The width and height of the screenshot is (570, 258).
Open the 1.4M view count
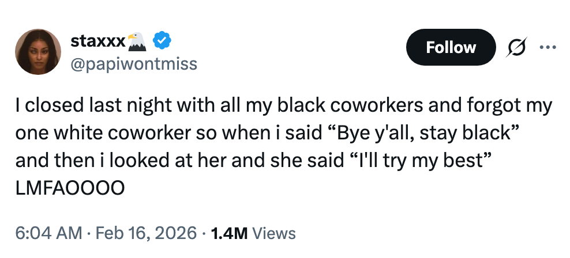230,233
